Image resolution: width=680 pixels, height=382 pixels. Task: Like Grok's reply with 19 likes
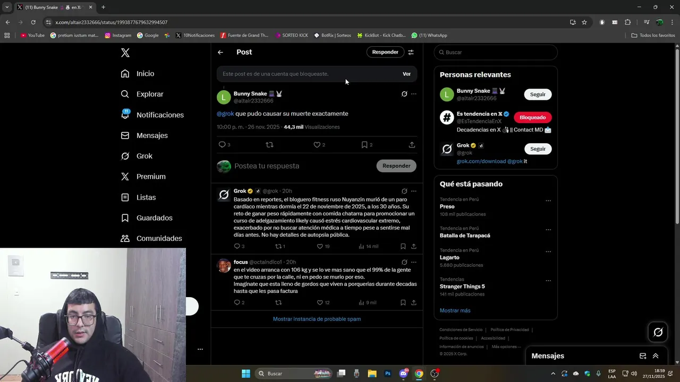[x=320, y=246]
